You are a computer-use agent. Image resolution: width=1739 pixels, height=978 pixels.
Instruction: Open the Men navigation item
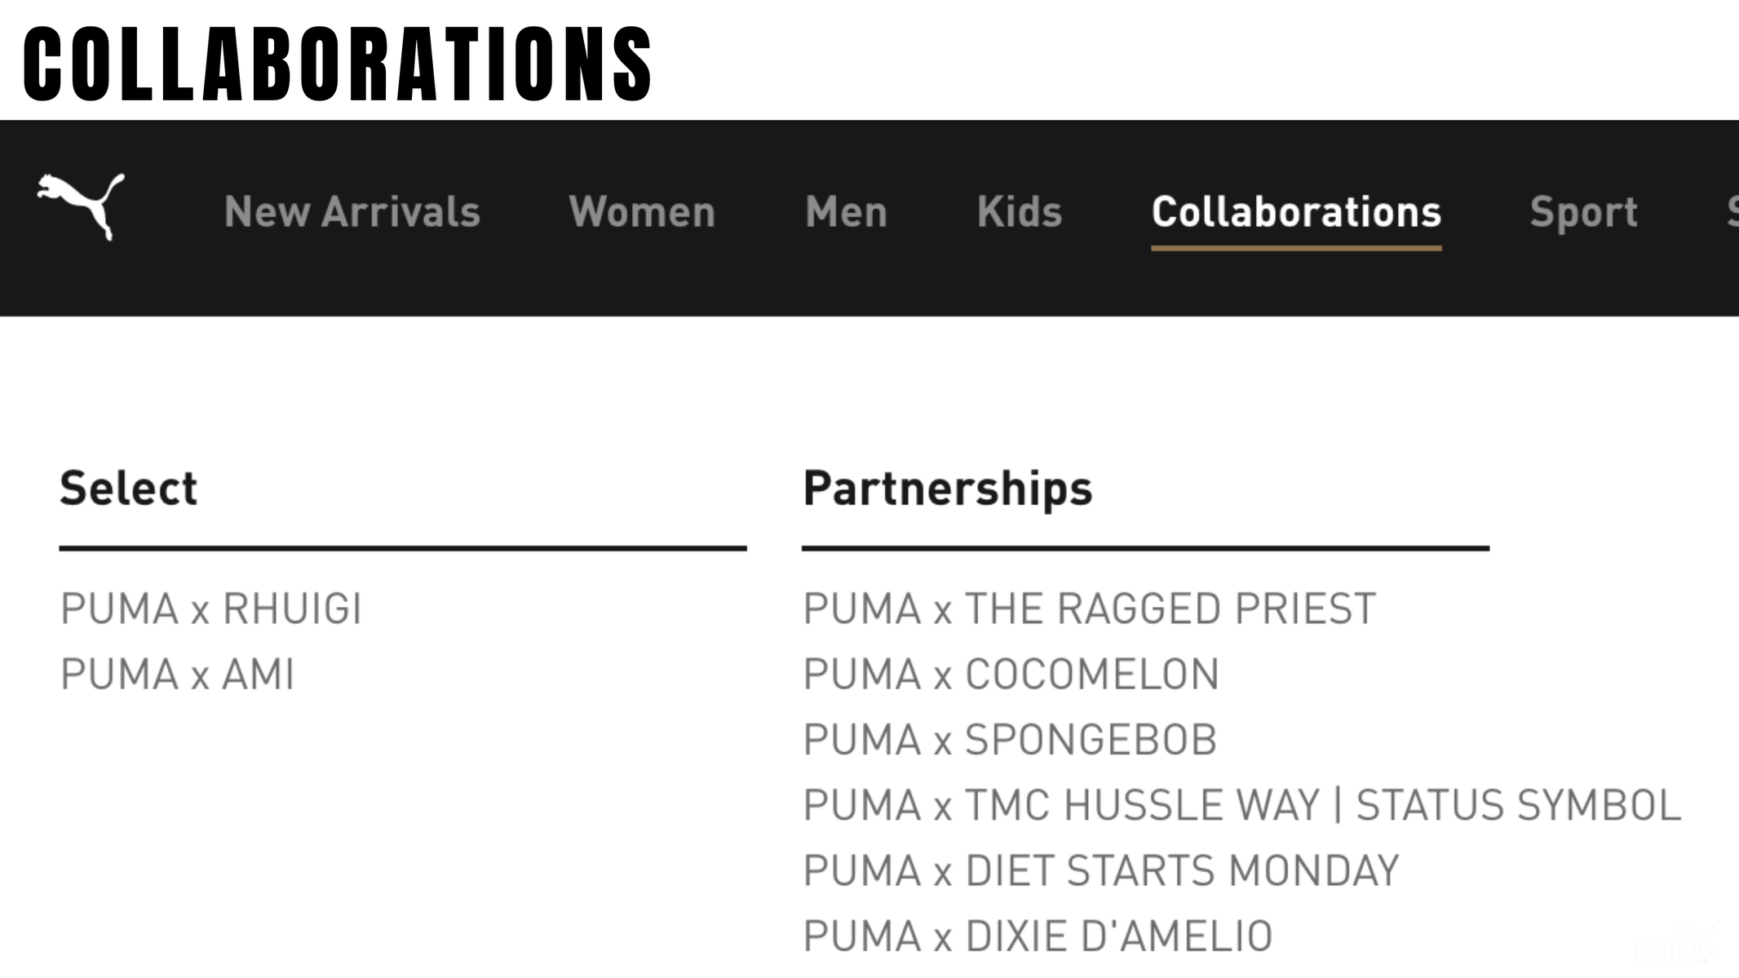tap(846, 212)
